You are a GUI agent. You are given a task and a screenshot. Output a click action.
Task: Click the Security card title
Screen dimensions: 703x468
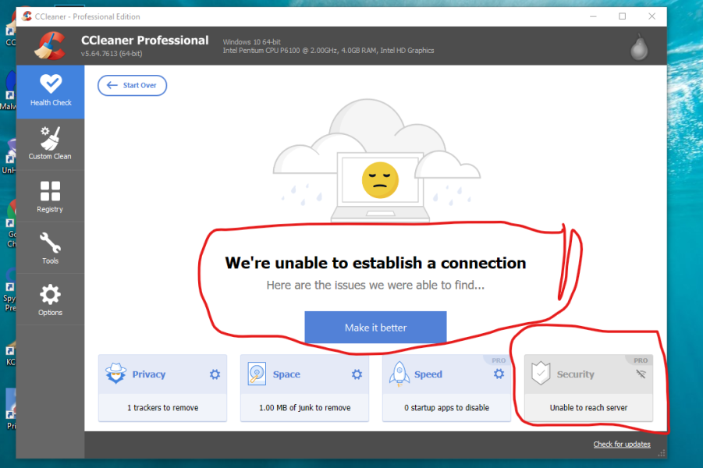(x=576, y=374)
